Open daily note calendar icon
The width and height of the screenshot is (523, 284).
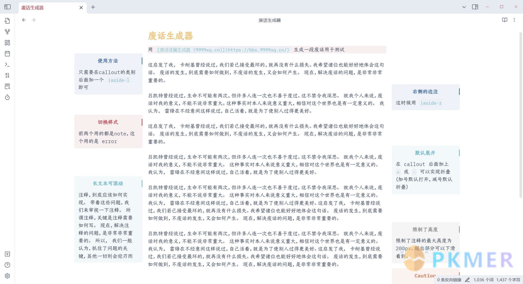point(7,53)
